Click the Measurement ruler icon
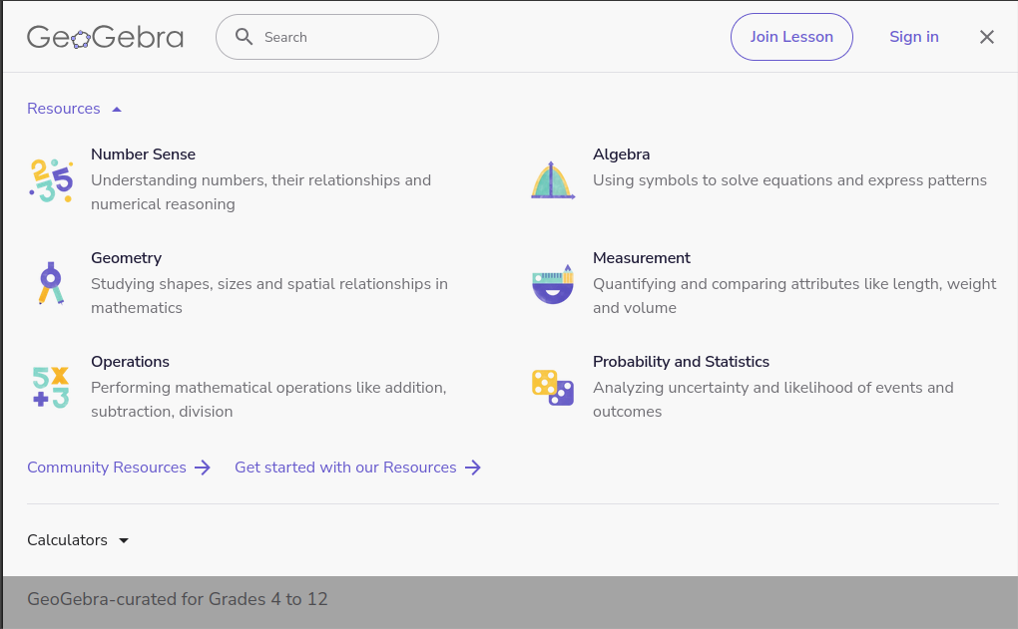The width and height of the screenshot is (1018, 629). [553, 283]
